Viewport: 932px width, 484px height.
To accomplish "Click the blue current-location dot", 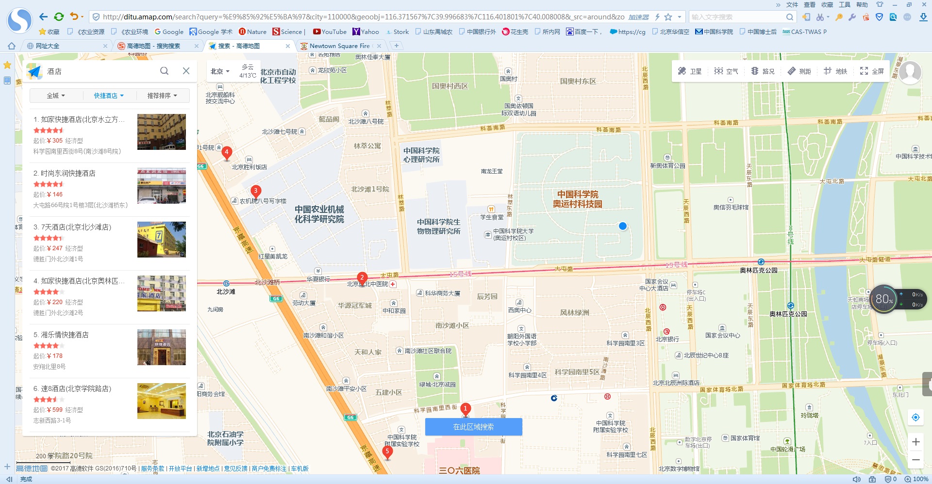I will (623, 226).
